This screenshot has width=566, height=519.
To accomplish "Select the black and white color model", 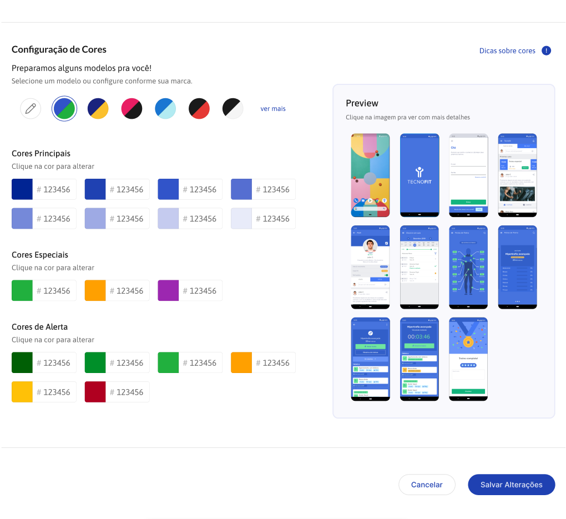I will 233,108.
